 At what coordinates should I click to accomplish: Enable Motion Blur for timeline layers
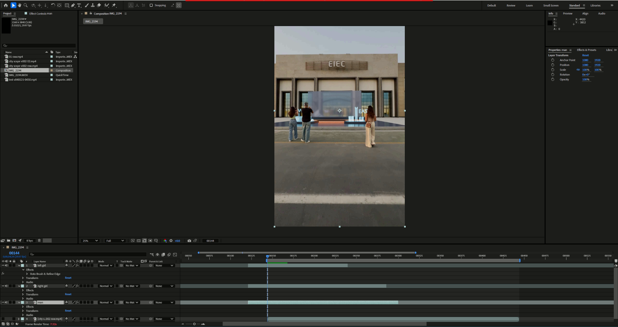tap(169, 255)
